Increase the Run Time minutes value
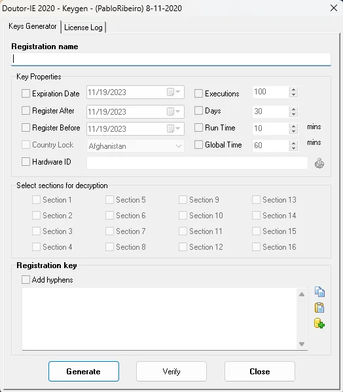 click(x=293, y=126)
